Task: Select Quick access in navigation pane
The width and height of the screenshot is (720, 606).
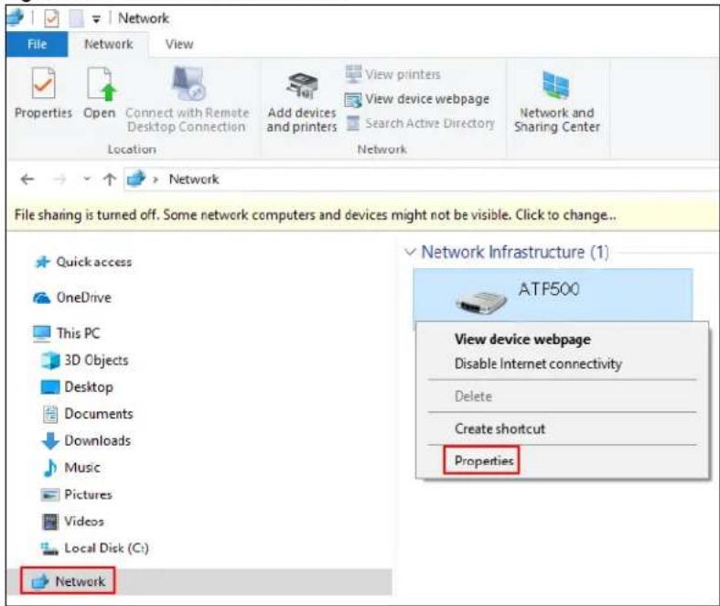Action: click(x=83, y=262)
